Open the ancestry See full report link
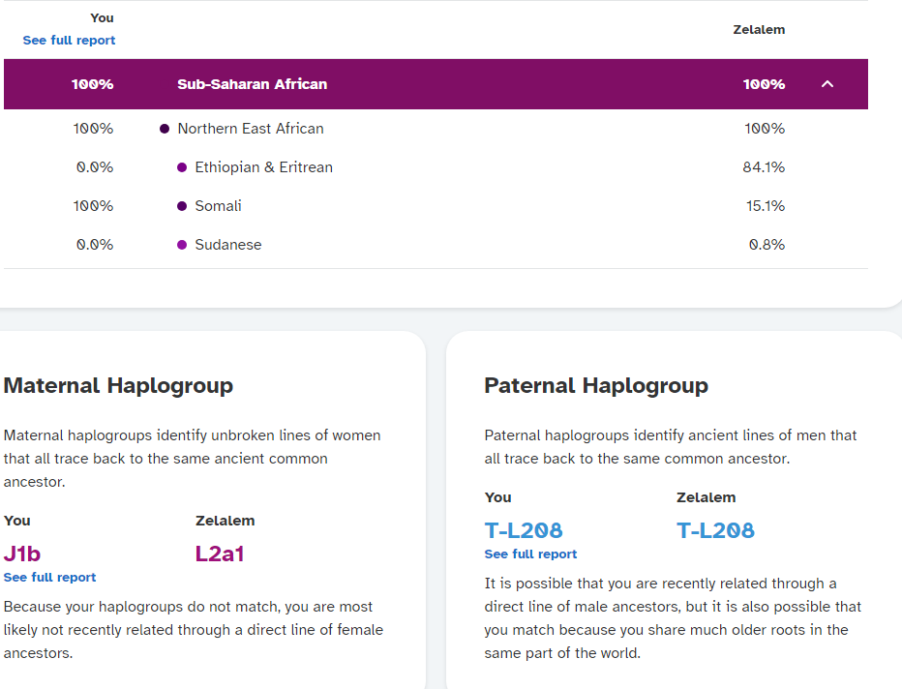This screenshot has height=689, width=902. coord(69,41)
